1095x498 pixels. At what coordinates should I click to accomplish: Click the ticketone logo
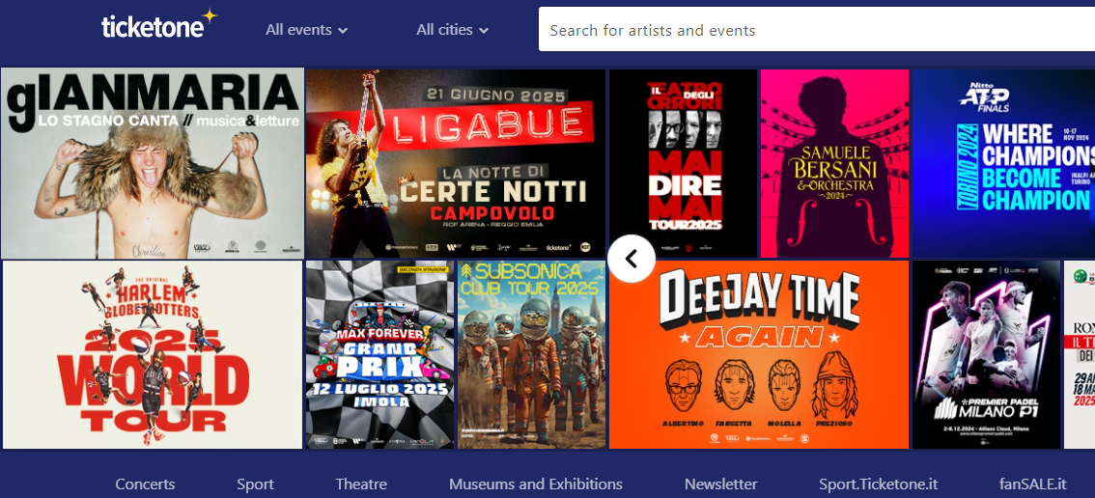click(x=159, y=24)
